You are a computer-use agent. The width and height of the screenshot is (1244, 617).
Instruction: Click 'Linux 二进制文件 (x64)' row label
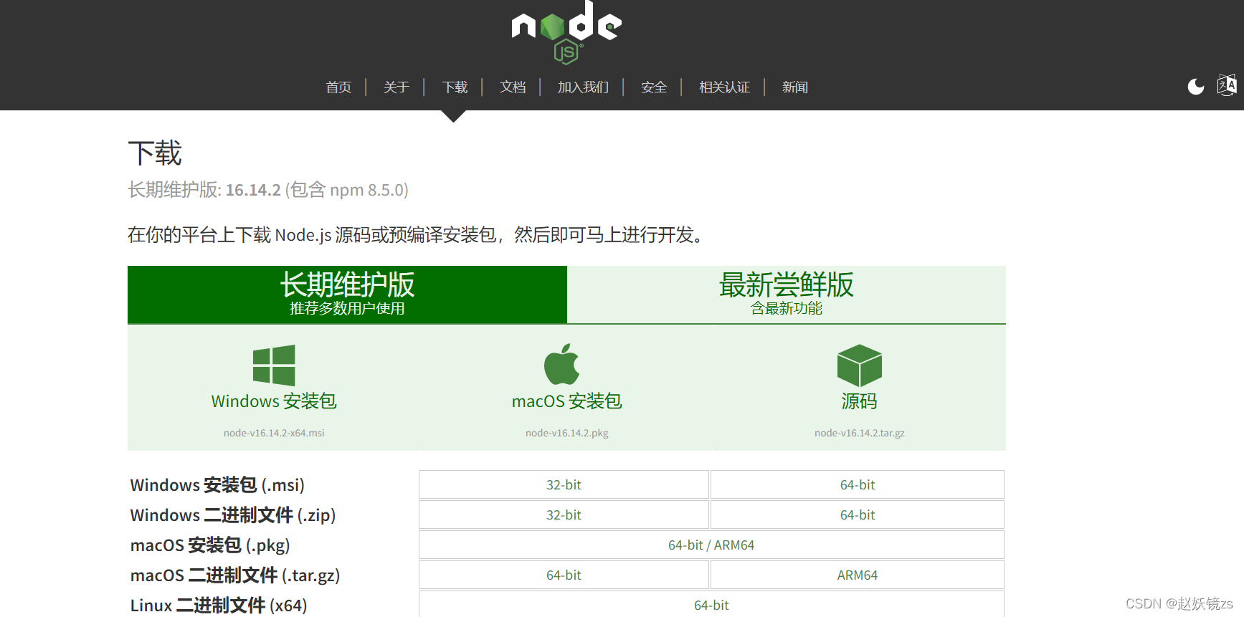[219, 606]
